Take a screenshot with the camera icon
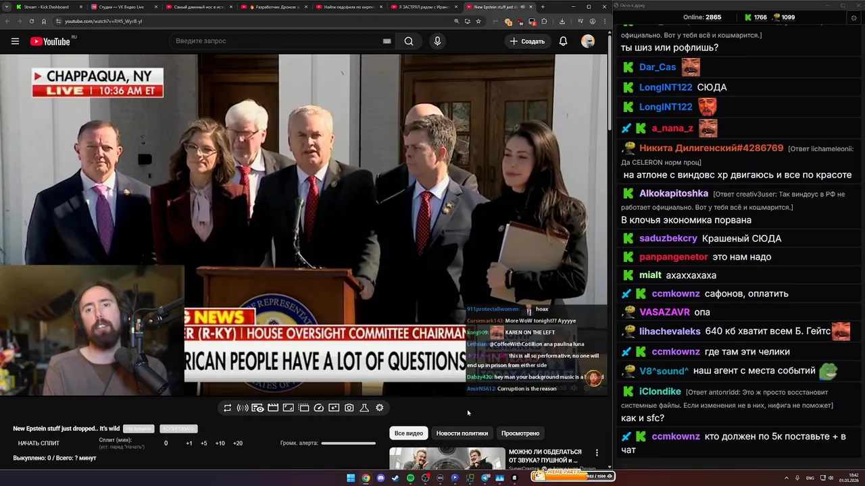865x486 pixels. (x=349, y=408)
